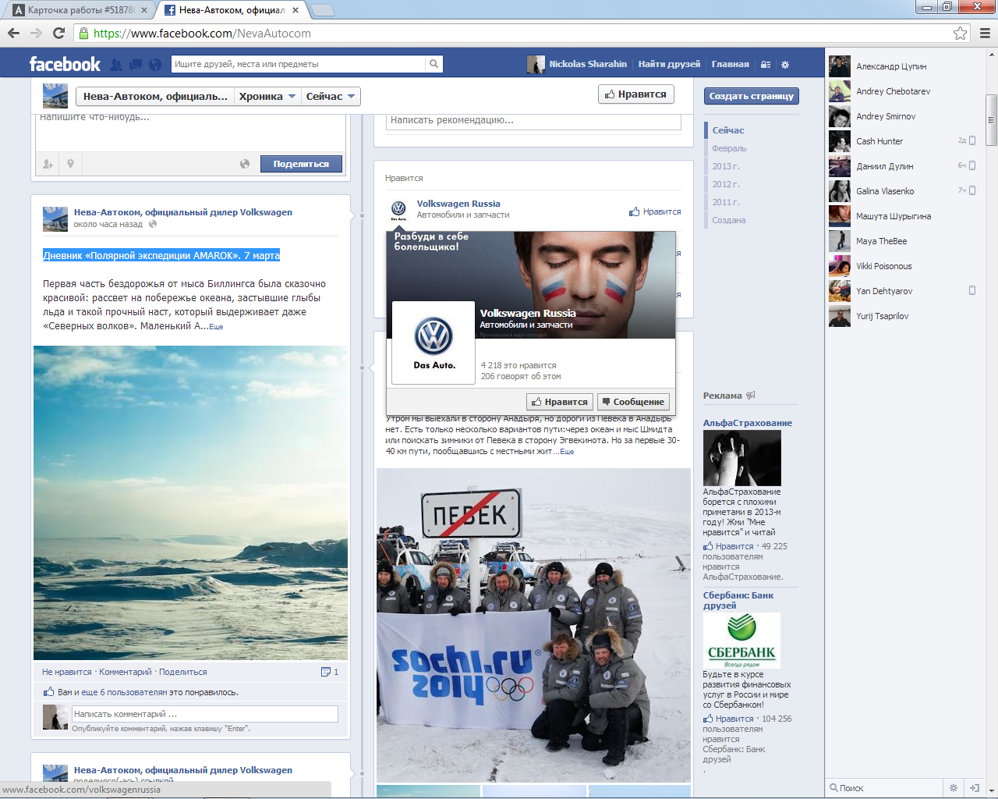The width and height of the screenshot is (998, 799).
Task: Click add location pin in composer
Action: coord(70,164)
